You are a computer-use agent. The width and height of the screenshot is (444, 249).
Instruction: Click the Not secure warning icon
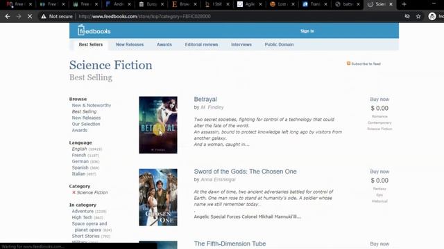(43, 17)
